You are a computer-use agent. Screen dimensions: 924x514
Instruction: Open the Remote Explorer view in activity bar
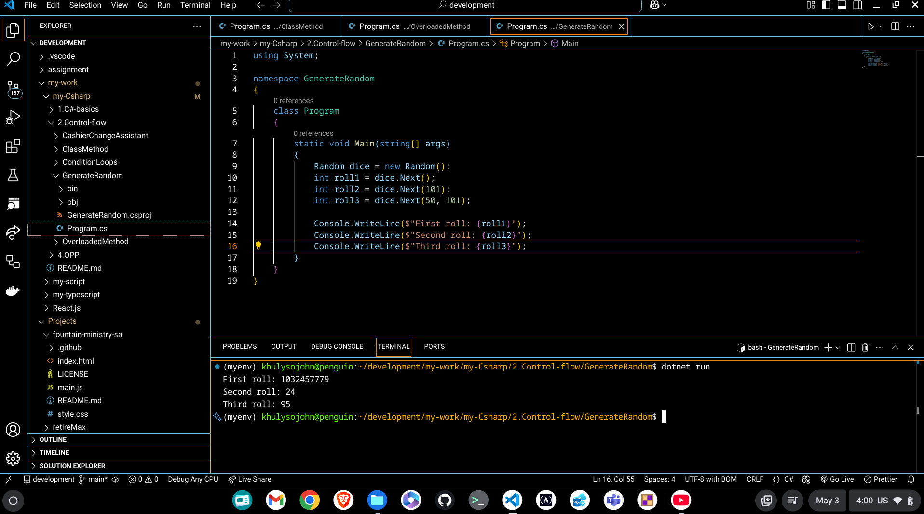[x=13, y=262]
